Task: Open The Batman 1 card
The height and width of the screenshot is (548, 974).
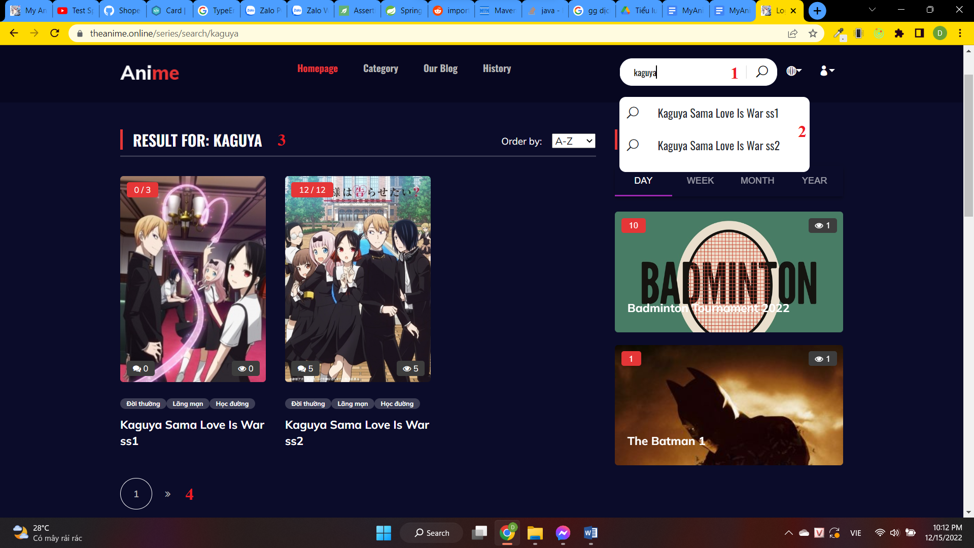Action: click(729, 405)
